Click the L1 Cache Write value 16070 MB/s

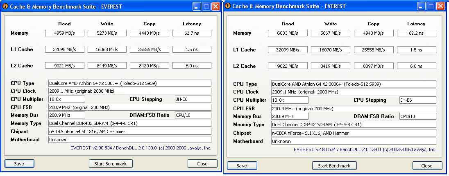tap(331, 49)
